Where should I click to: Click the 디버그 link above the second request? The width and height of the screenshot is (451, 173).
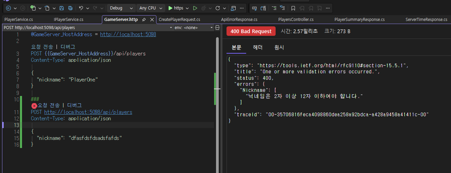point(74,105)
